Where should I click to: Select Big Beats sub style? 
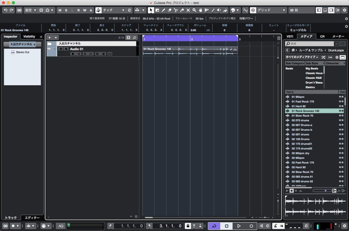coord(312,68)
